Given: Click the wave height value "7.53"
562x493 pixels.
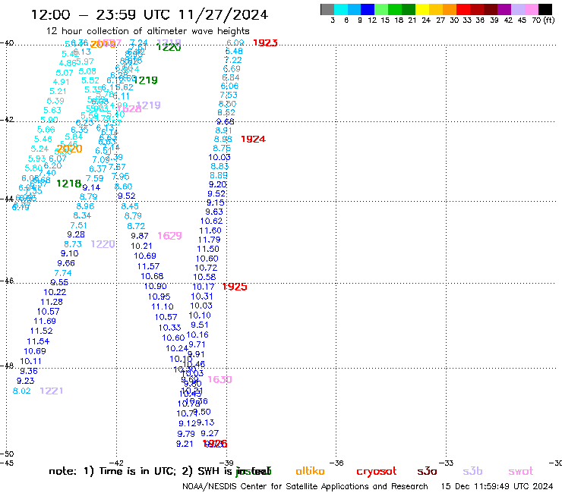Looking at the screenshot, I should [229, 95].
